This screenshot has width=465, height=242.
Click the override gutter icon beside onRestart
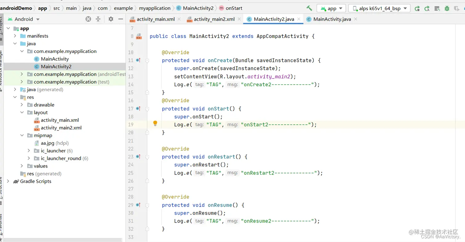pyautogui.click(x=138, y=157)
